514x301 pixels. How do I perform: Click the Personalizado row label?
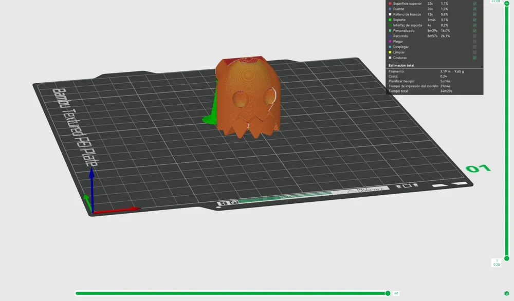click(x=403, y=30)
